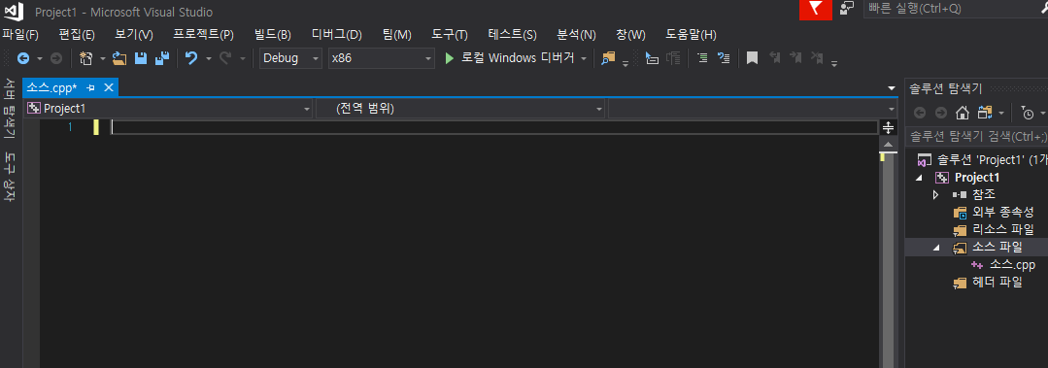This screenshot has height=368, width=1048.
Task: Undo the last action
Action: tap(191, 58)
